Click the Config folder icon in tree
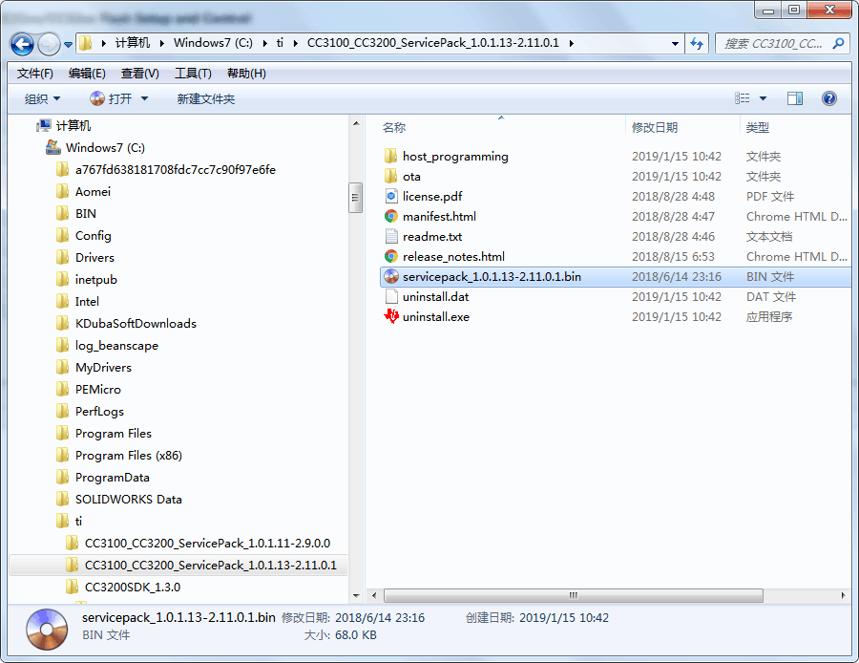This screenshot has width=859, height=663. tap(62, 236)
